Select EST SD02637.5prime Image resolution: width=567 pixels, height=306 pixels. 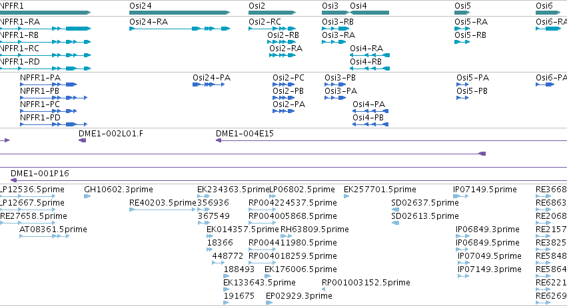395,210
